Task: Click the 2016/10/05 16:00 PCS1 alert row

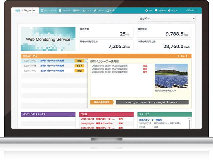Action: pos(120,66)
